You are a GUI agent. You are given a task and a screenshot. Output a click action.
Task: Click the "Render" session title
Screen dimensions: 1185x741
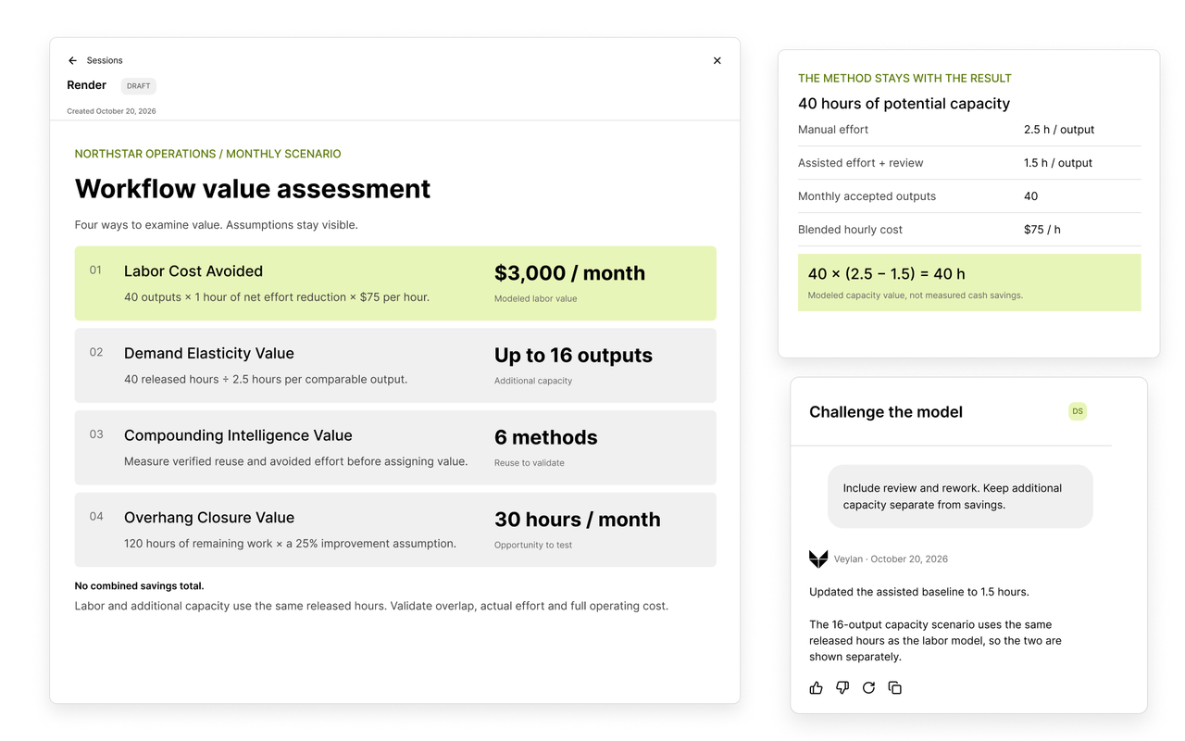click(87, 85)
